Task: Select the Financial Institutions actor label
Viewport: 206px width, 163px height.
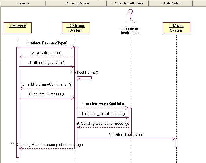Action: pos(130,30)
